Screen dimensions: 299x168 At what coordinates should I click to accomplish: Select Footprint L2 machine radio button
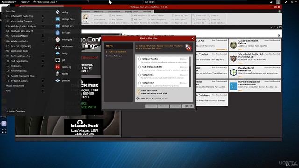139,83
